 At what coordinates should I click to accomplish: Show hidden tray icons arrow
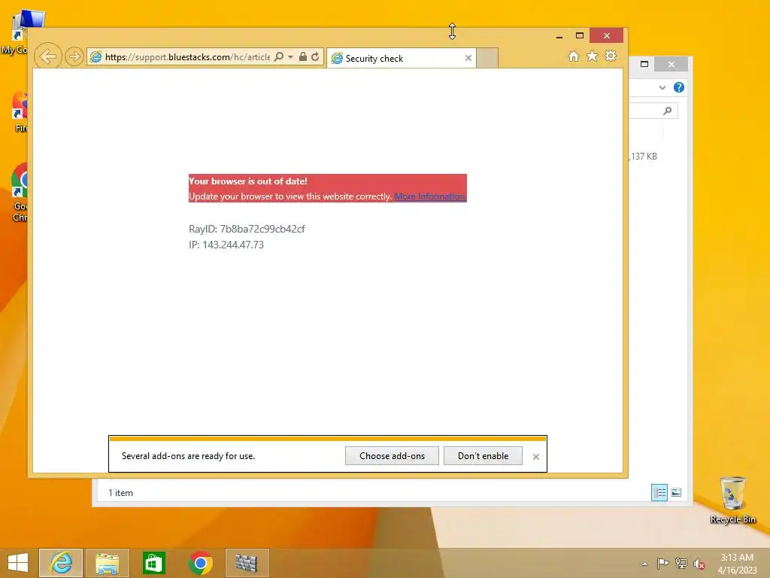click(x=644, y=564)
